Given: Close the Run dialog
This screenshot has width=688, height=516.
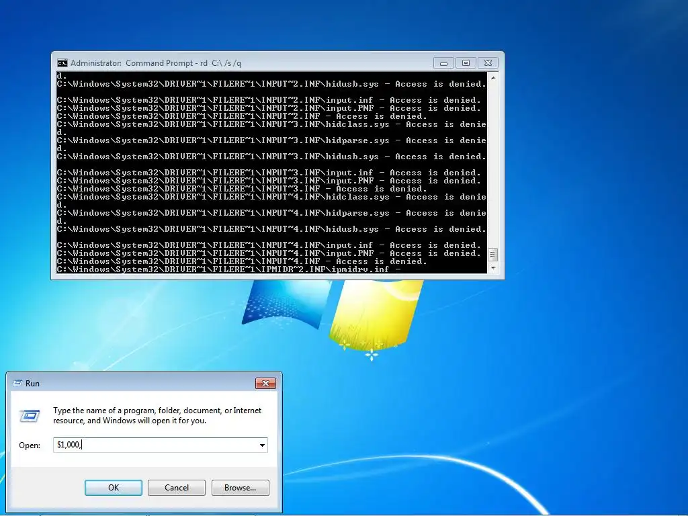Looking at the screenshot, I should [265, 383].
